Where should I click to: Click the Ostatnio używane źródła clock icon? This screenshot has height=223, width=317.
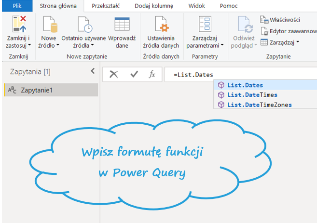[84, 24]
